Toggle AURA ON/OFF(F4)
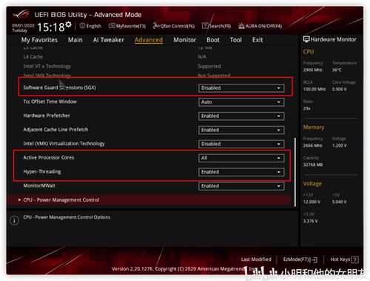 point(260,26)
